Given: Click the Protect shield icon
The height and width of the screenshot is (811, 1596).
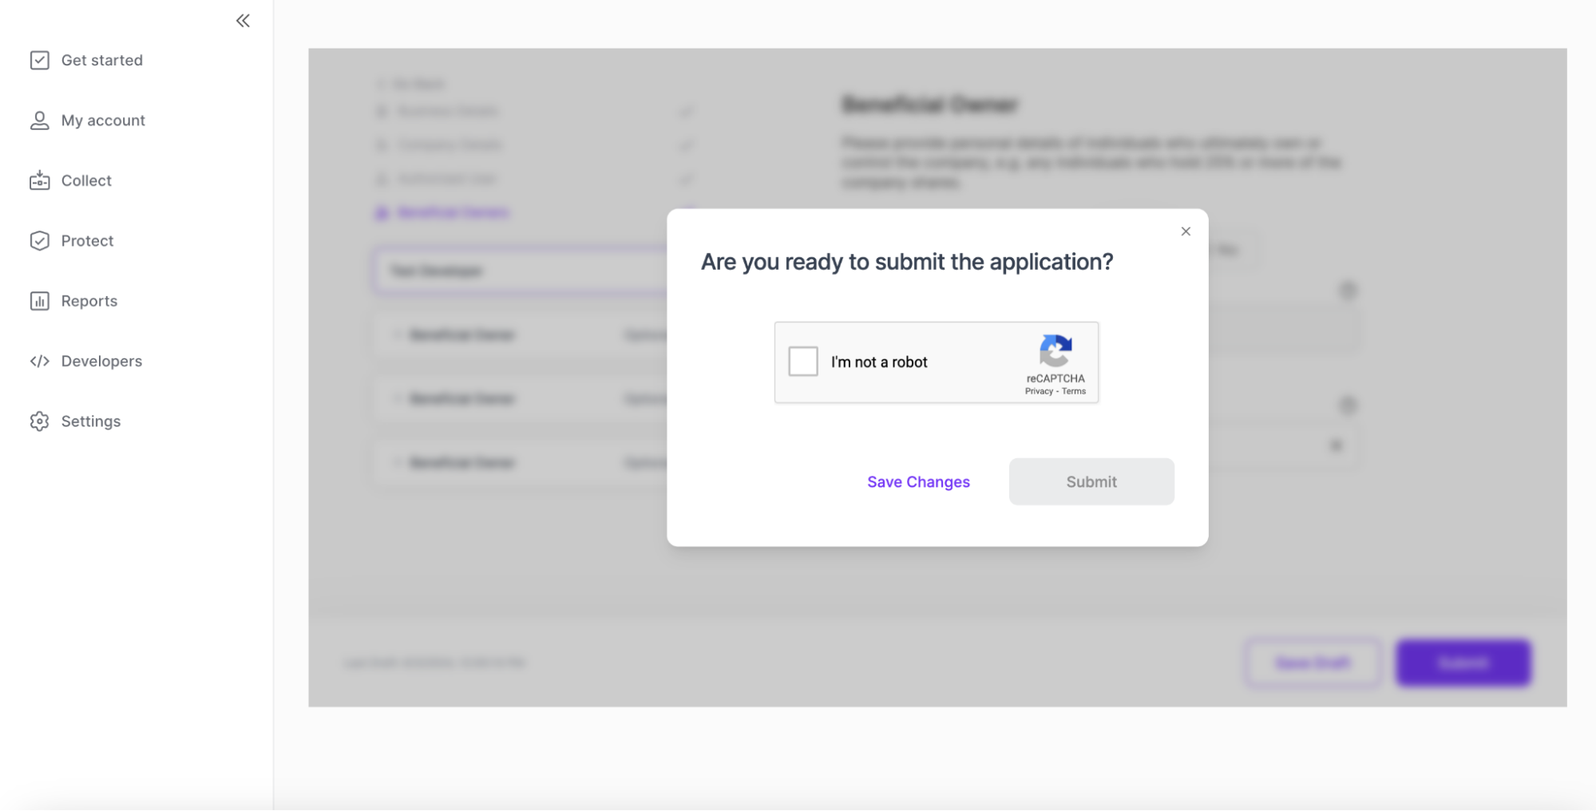Looking at the screenshot, I should pyautogui.click(x=39, y=241).
